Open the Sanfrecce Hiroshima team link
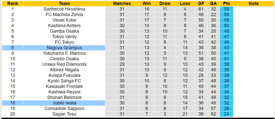275x119 pixels. [64, 9]
